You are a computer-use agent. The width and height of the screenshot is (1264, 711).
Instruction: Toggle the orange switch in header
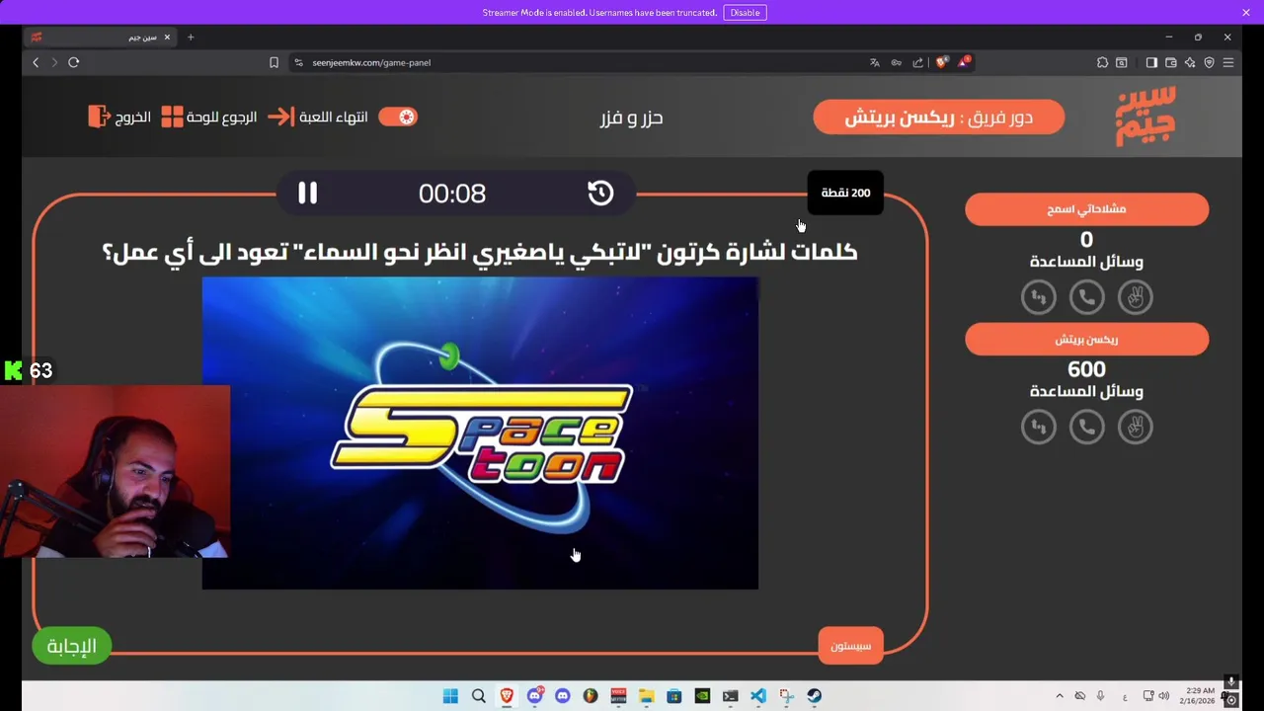tap(398, 117)
